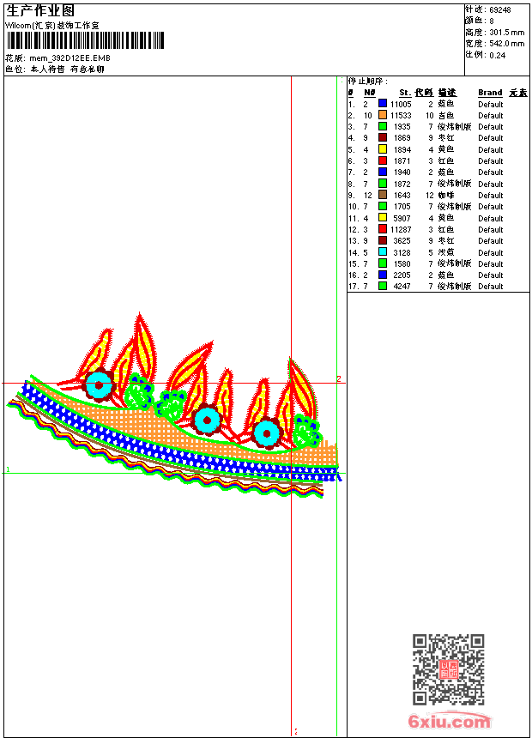Click the stitch value 11287
This screenshot has width=532, height=738.
click(x=401, y=230)
